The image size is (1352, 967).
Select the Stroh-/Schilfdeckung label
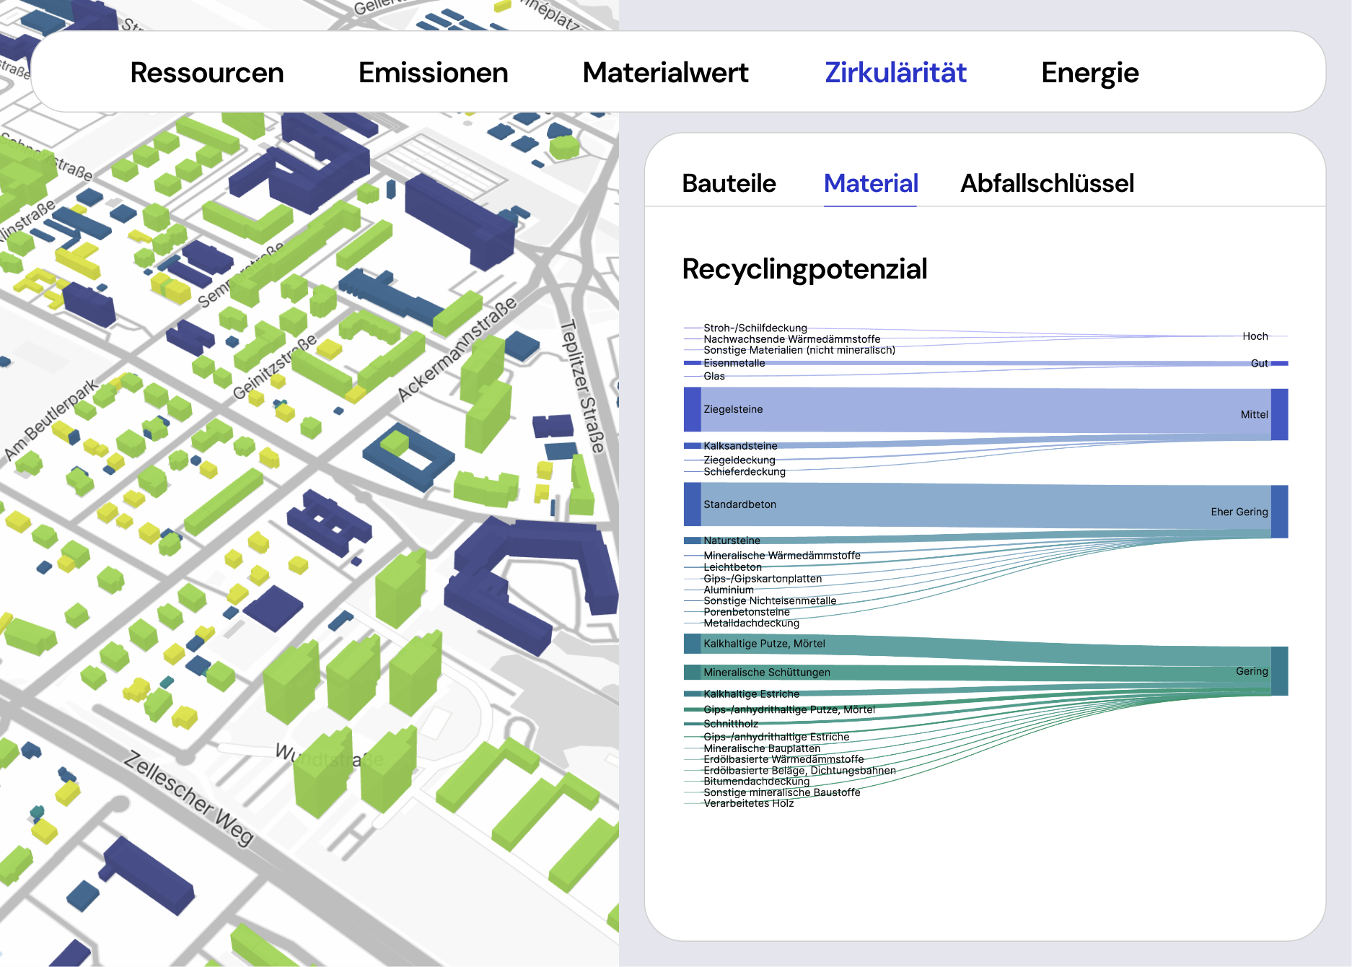pos(755,328)
